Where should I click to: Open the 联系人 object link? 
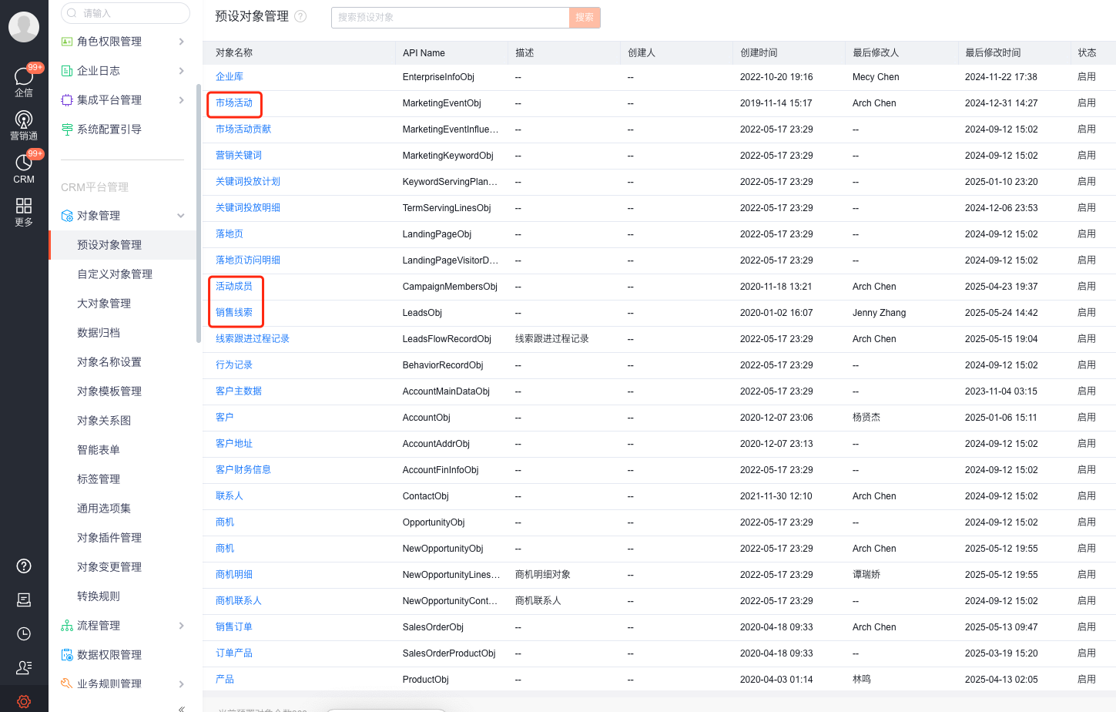230,496
